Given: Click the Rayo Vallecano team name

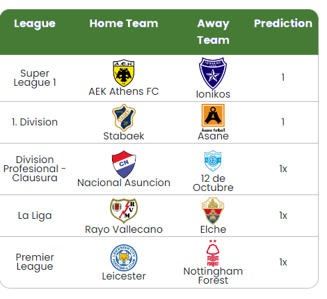Looking at the screenshot, I should point(124,229).
